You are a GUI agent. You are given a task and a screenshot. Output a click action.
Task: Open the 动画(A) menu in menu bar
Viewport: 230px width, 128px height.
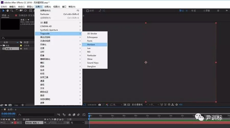(48, 7)
